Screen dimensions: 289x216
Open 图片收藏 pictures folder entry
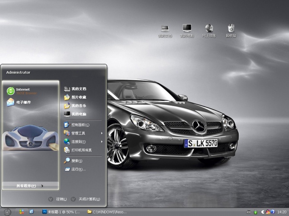tap(75, 97)
